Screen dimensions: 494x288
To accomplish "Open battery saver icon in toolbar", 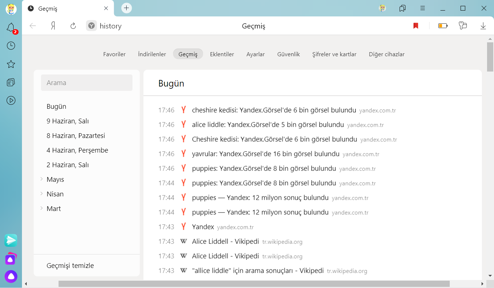I will click(443, 26).
